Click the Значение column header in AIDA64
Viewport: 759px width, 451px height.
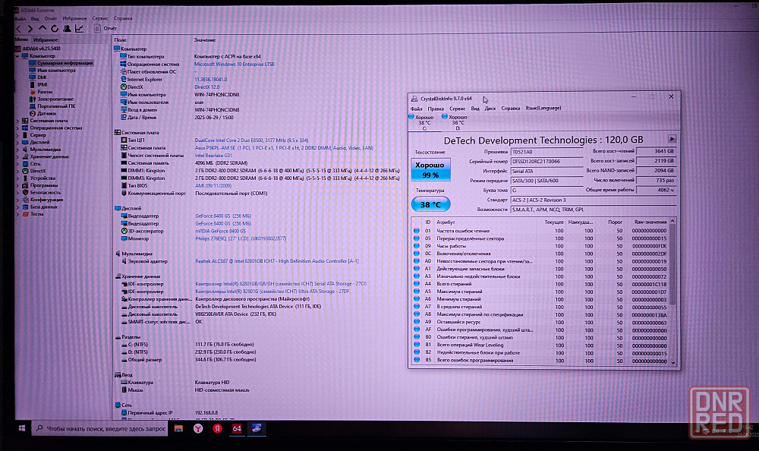[x=205, y=39]
